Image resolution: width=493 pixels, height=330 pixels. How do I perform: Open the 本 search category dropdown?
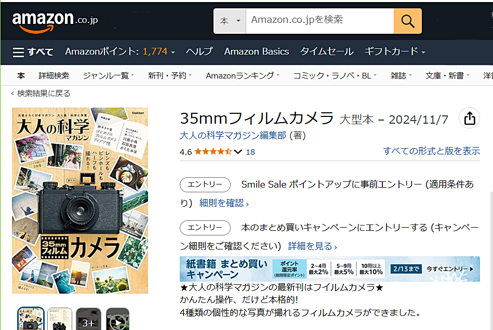pyautogui.click(x=230, y=21)
